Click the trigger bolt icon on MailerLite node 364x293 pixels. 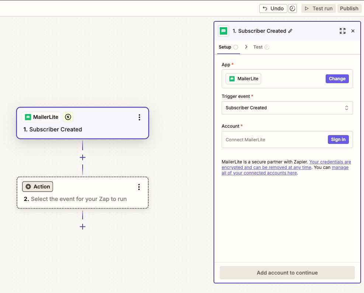click(x=68, y=117)
